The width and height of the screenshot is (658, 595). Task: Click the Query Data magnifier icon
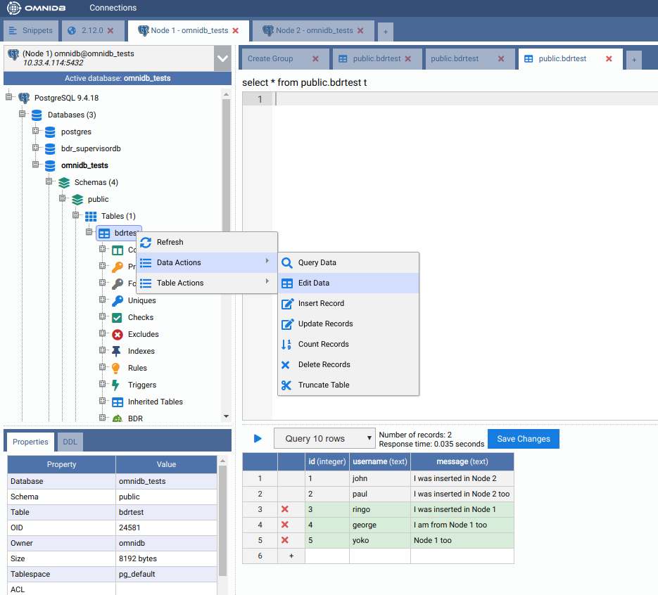click(286, 263)
